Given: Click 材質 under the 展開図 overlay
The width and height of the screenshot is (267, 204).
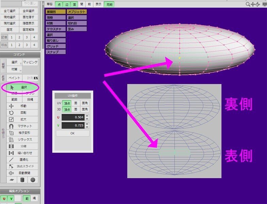Looking at the screenshot, I should point(56,23).
